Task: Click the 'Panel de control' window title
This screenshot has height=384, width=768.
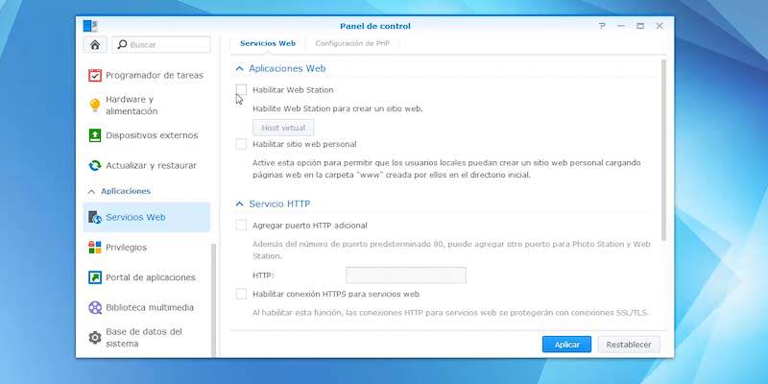Action: [375, 26]
